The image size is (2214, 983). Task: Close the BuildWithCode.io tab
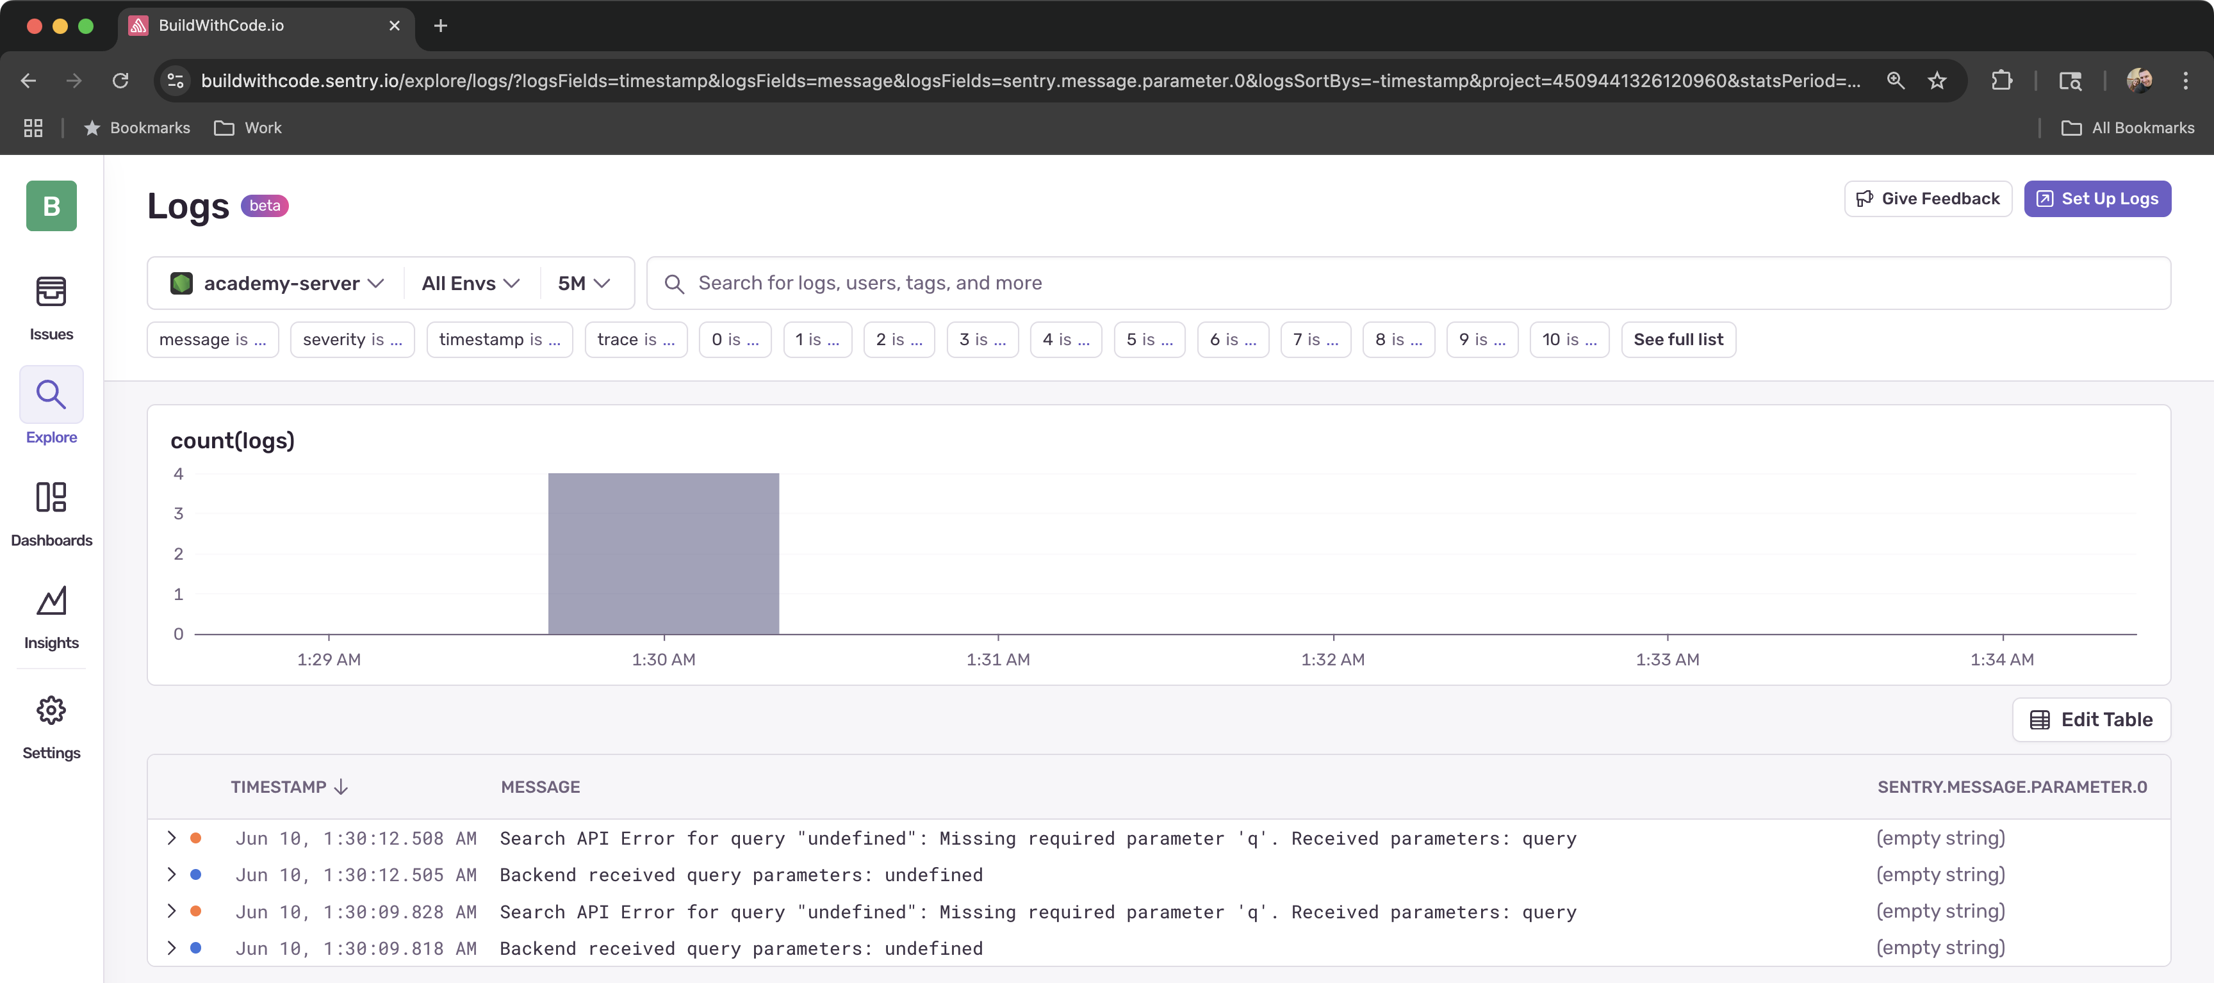point(395,26)
